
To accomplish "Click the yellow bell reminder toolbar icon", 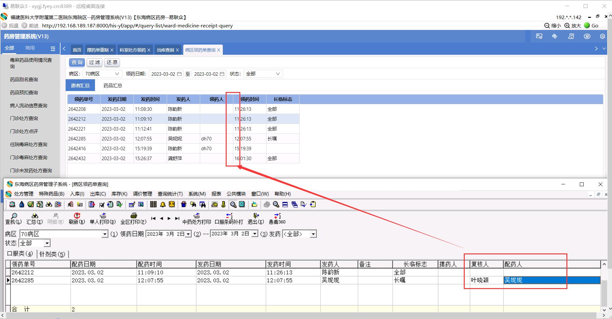I will pyautogui.click(x=163, y=204).
